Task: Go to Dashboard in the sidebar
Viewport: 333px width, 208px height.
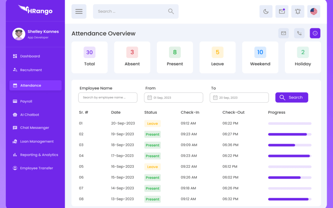Action: [x=30, y=56]
